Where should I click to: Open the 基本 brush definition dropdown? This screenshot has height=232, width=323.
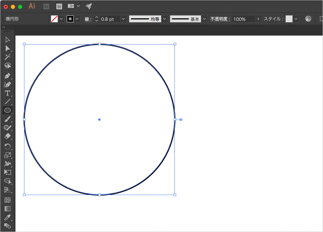point(204,19)
